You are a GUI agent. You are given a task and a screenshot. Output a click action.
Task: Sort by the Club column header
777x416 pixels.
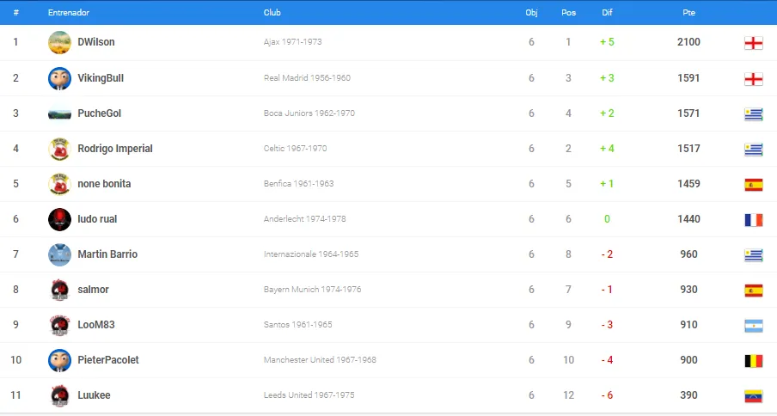(x=272, y=12)
